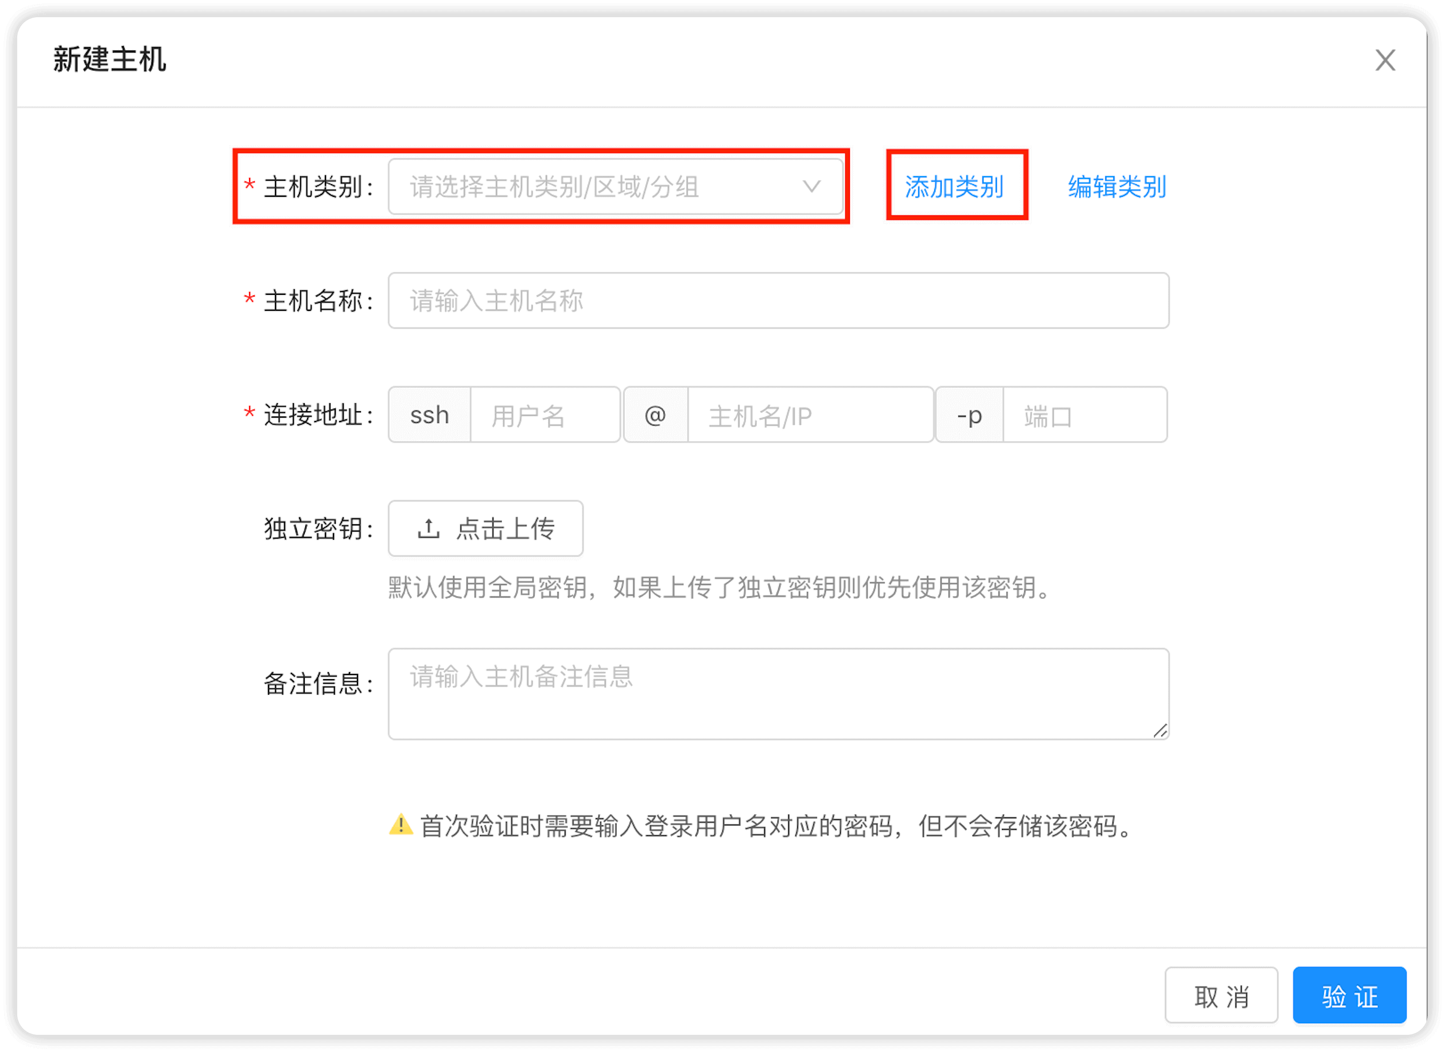Close the 新建主机 dialog with X
The image size is (1445, 1052).
coord(1385,60)
